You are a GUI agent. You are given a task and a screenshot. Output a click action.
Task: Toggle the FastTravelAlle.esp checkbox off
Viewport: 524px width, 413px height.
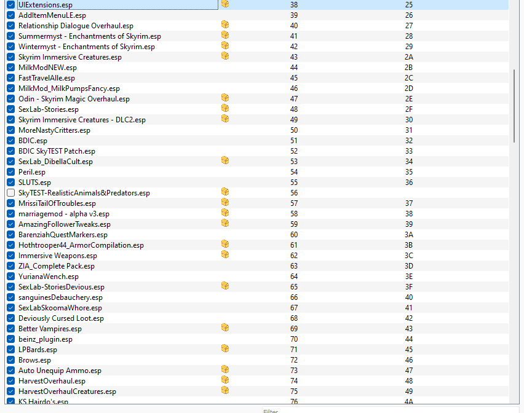tap(10, 78)
